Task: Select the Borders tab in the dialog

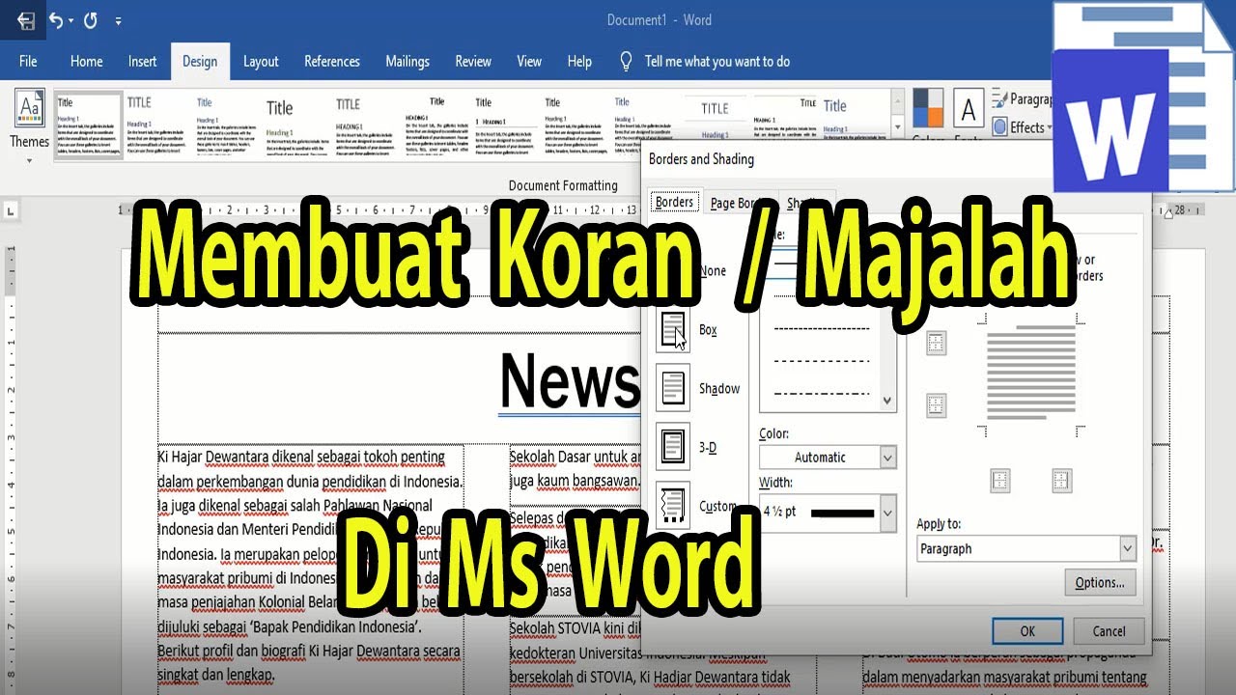Action: [x=674, y=202]
